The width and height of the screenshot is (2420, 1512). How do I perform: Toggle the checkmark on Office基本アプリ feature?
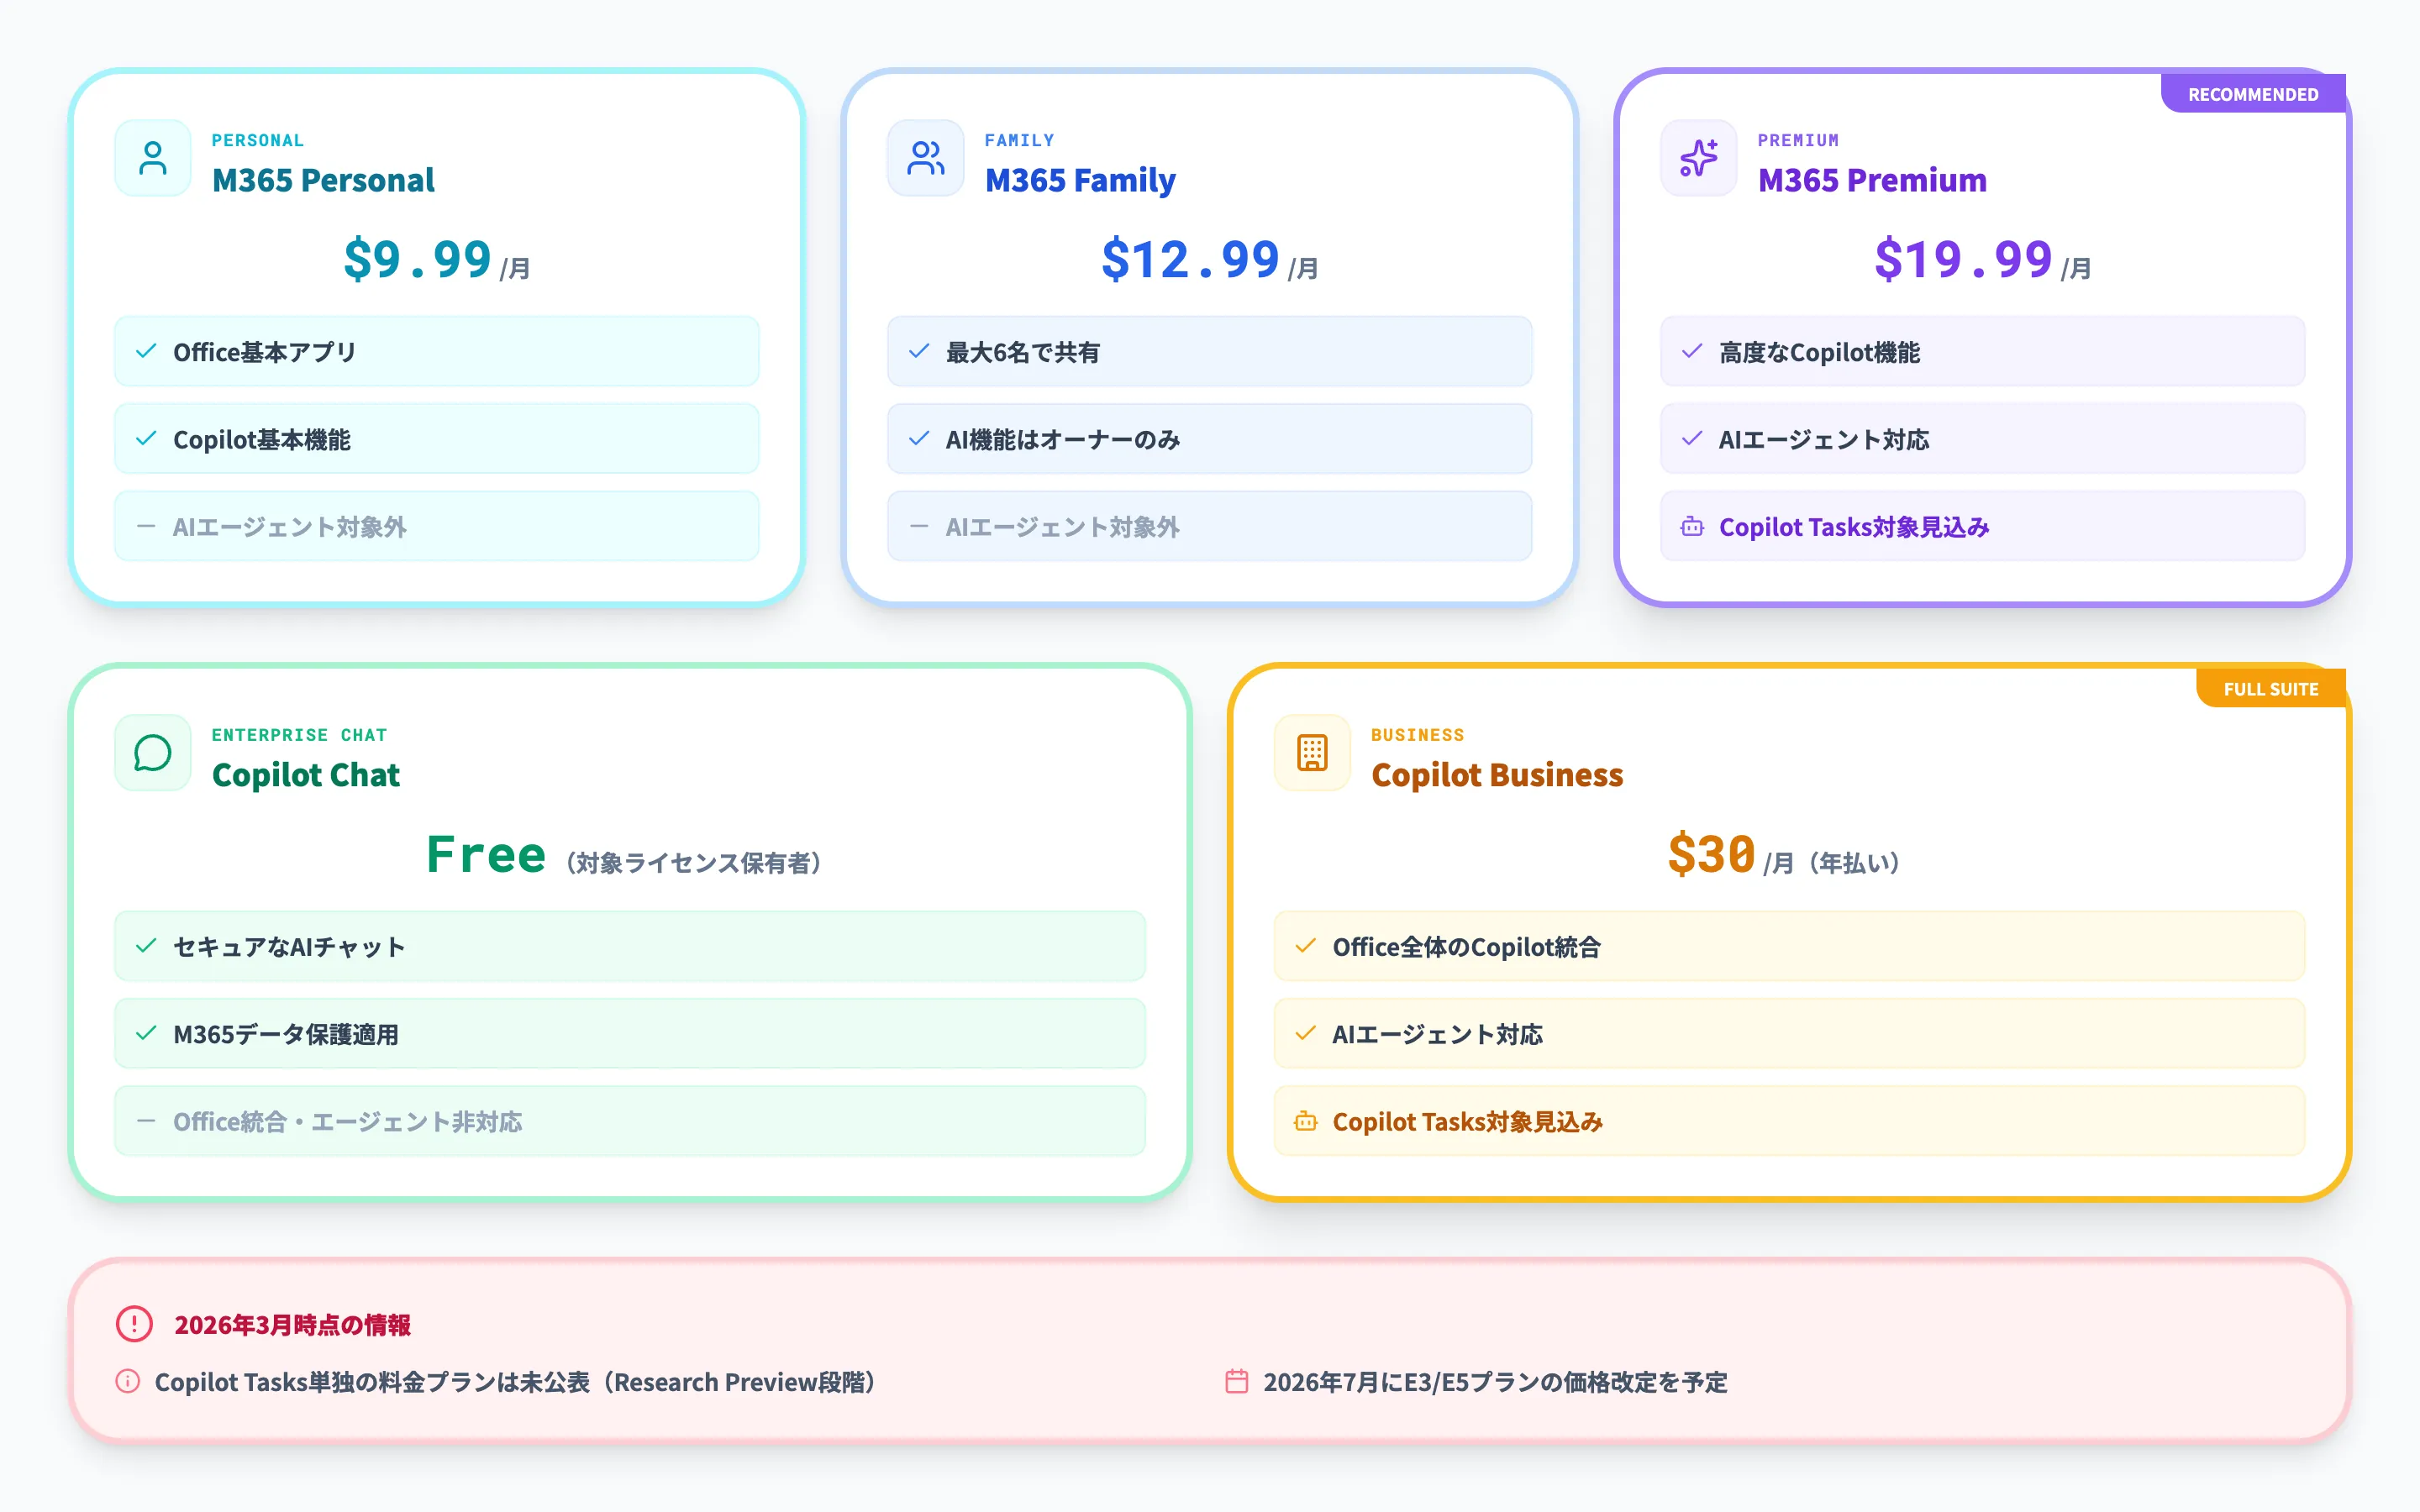pyautogui.click(x=145, y=351)
